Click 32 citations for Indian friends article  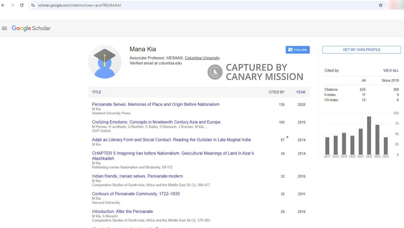282,177
